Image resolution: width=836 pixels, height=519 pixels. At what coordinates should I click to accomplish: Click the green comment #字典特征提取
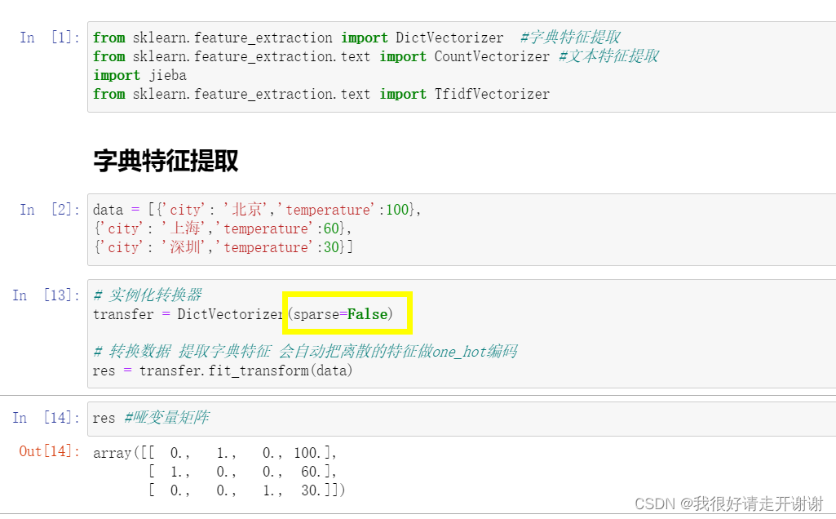tap(571, 37)
